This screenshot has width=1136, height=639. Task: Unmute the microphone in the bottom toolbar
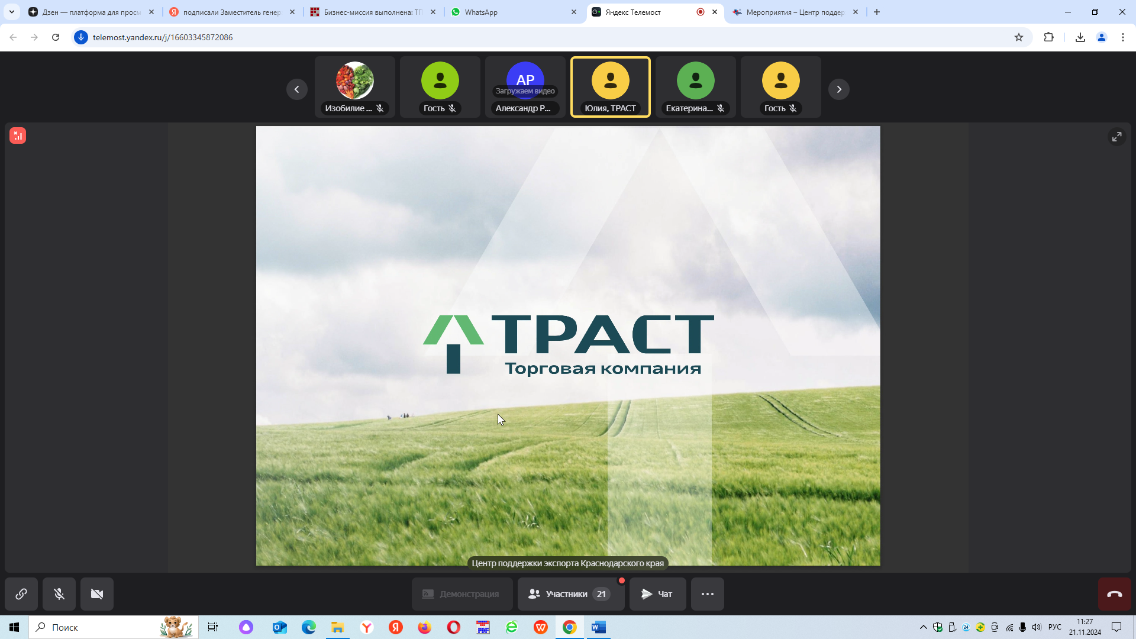tap(59, 594)
